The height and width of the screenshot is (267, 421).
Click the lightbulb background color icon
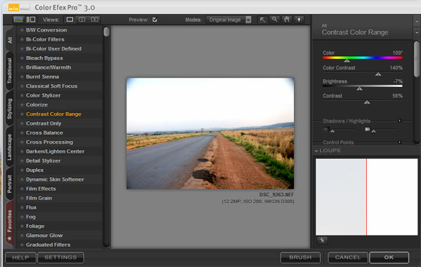[299, 20]
